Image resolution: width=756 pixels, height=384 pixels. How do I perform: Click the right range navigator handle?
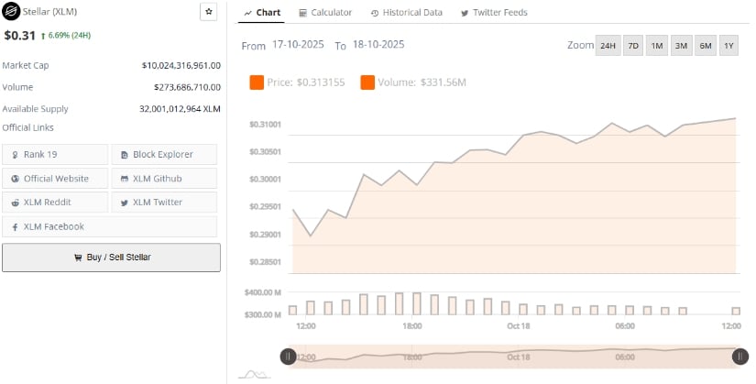pos(739,357)
